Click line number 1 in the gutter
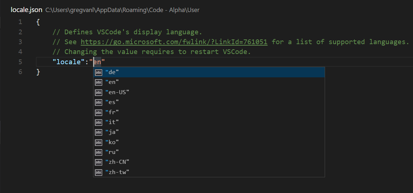413x193 pixels. [x=20, y=22]
